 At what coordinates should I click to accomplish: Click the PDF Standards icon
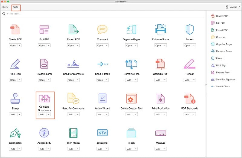point(190,99)
